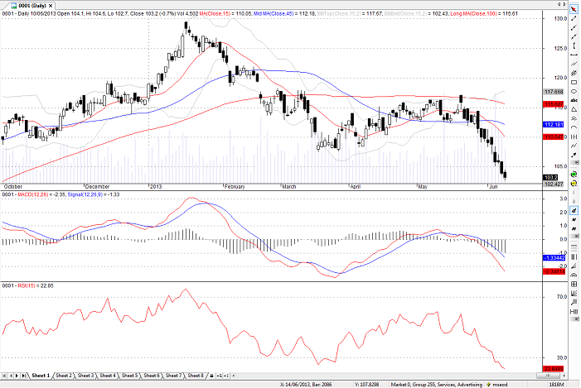This screenshot has width=581, height=388.
Task: Open the Sheet 3 tab
Action: (x=85, y=376)
